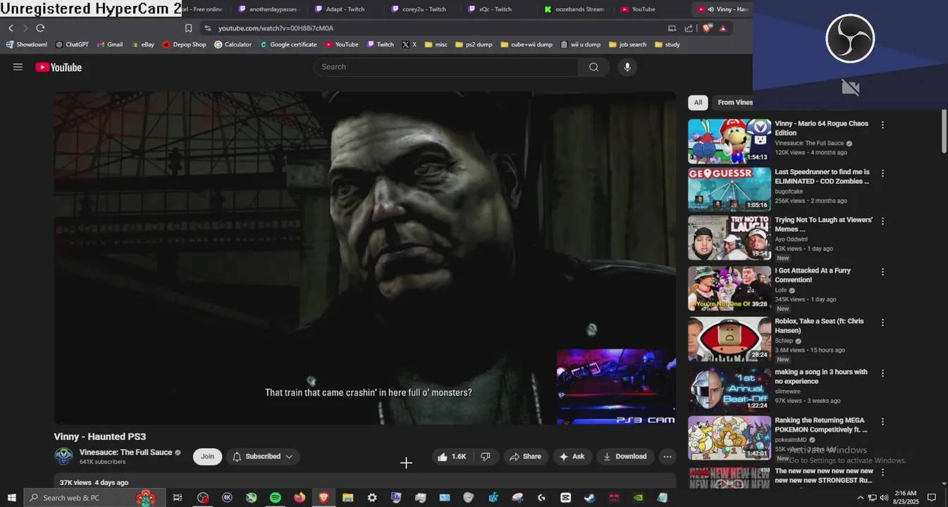Open the wii u dump bookmarks folder
Viewport: 948px width, 507px height.
click(581, 44)
